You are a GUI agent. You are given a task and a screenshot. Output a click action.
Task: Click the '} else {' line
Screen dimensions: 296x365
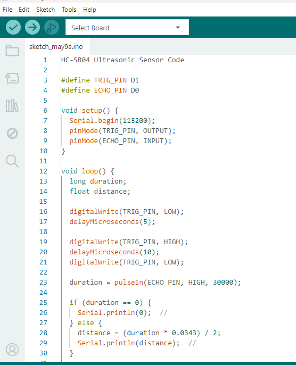(86, 323)
